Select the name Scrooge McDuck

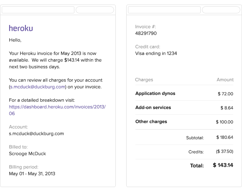pyautogui.click(x=27, y=154)
